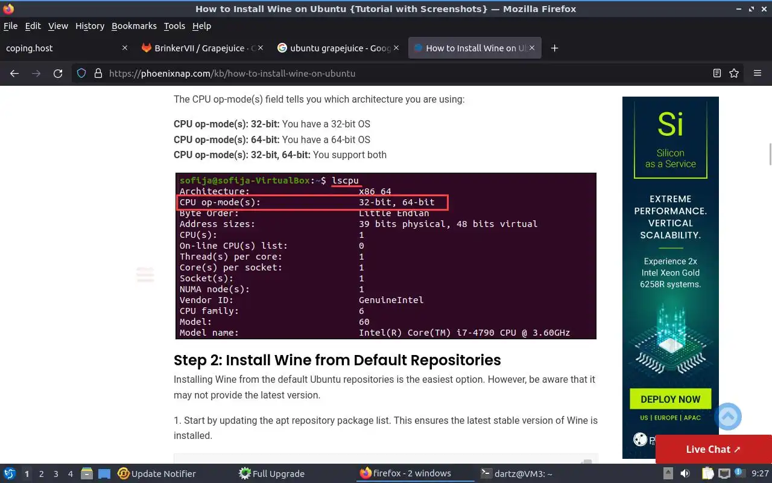The image size is (772, 483).
Task: Click the 'US | EUROPE | APAC' ad text
Action: [670, 418]
